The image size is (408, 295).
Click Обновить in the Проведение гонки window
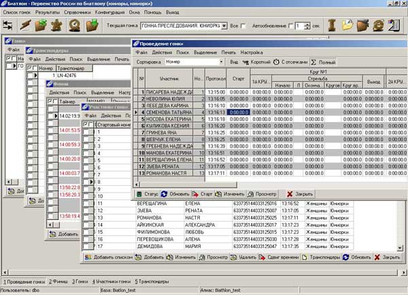[x=175, y=194]
